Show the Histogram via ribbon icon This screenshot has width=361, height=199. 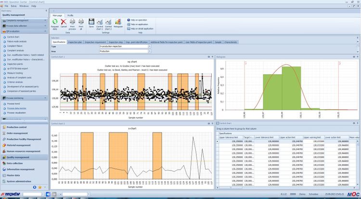[x=118, y=22]
